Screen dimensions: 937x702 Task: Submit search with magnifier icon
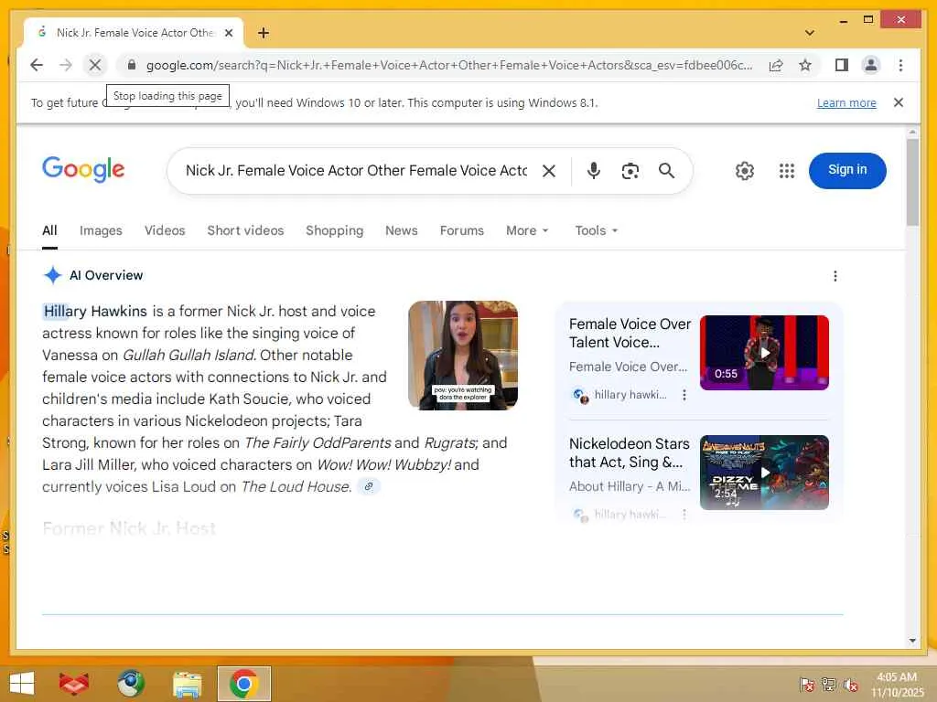(666, 171)
